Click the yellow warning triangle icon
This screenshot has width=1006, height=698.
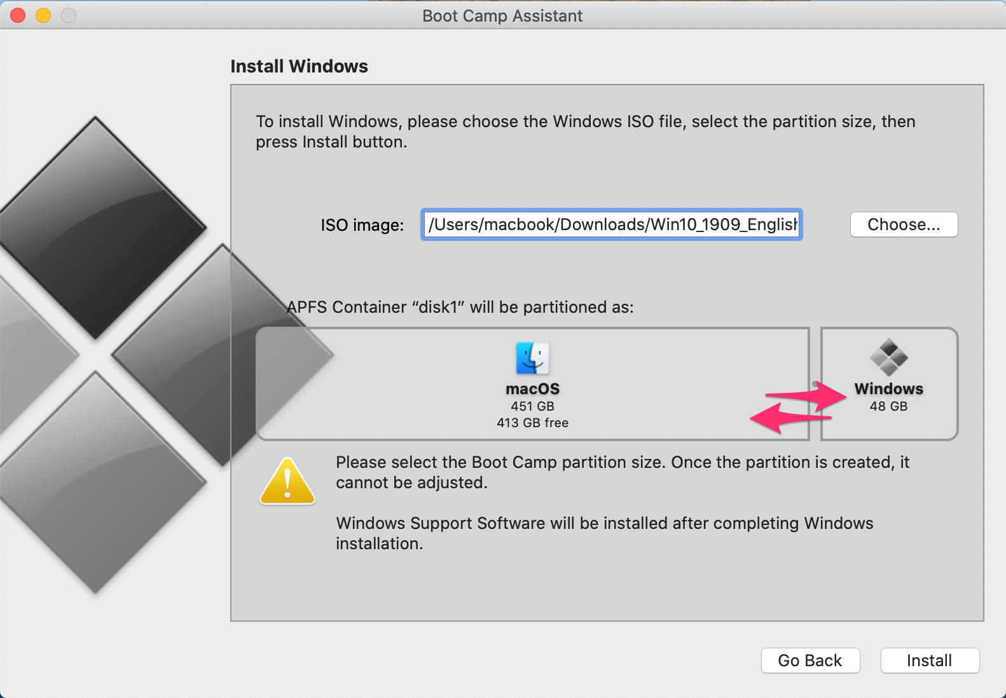pos(287,481)
